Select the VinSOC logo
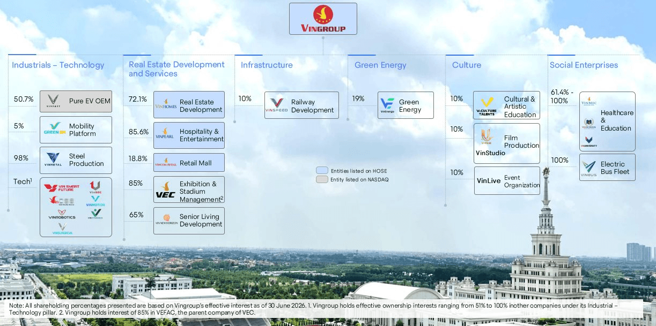The image size is (656, 326). pos(95,187)
